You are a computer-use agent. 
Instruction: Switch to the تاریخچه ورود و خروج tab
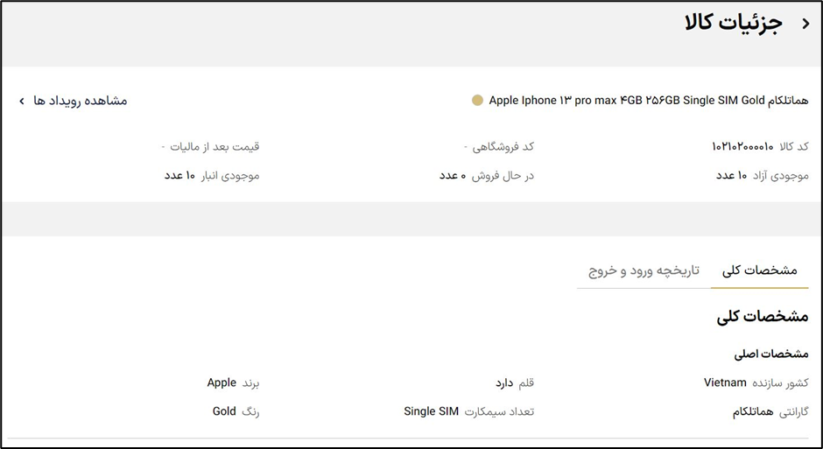click(x=644, y=270)
